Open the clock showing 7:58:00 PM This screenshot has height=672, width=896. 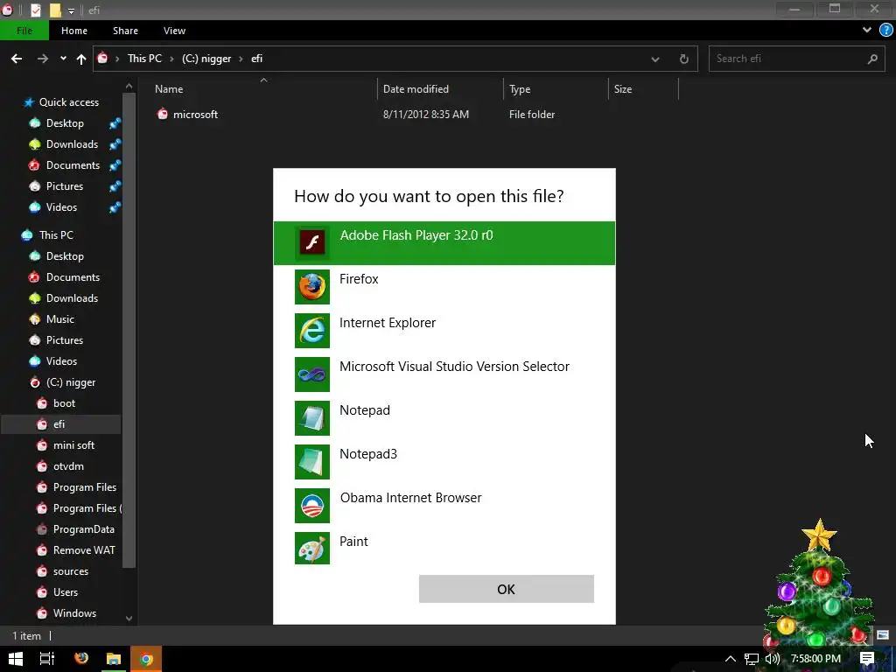pos(815,659)
